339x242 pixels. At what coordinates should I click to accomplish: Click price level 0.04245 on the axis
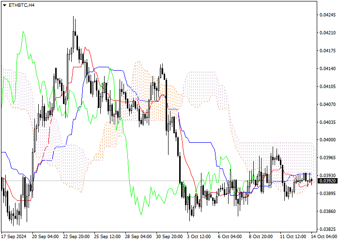pos(328,15)
